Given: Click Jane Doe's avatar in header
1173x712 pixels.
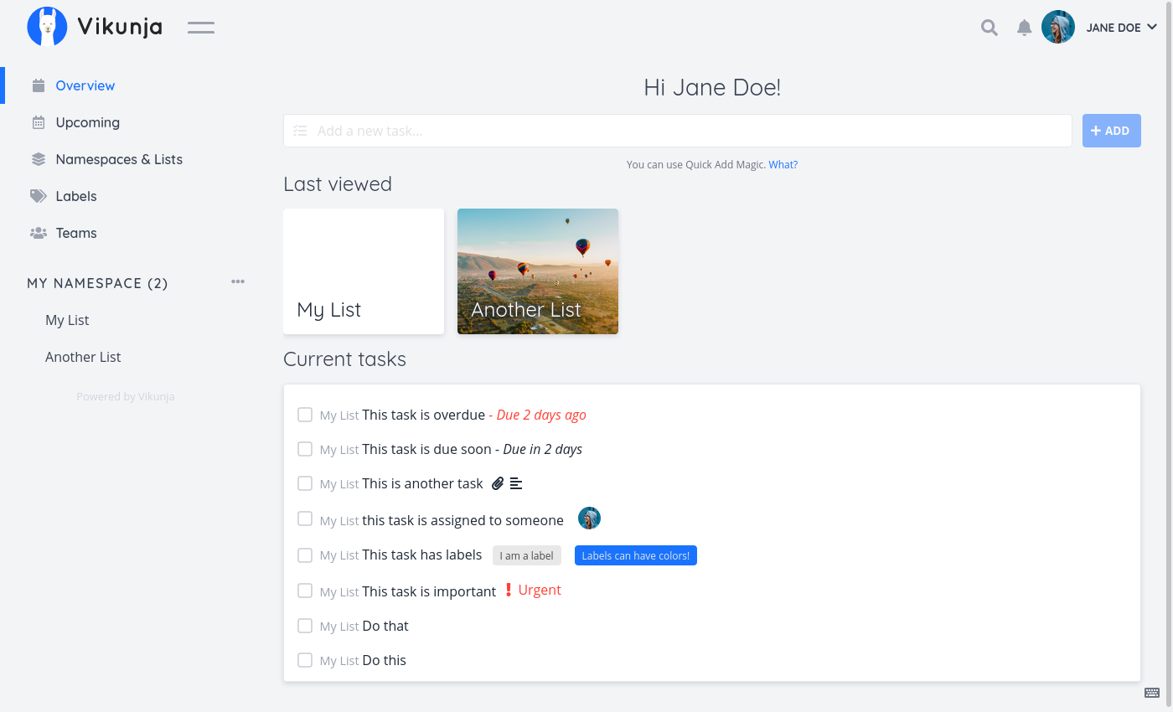Looking at the screenshot, I should pyautogui.click(x=1058, y=27).
